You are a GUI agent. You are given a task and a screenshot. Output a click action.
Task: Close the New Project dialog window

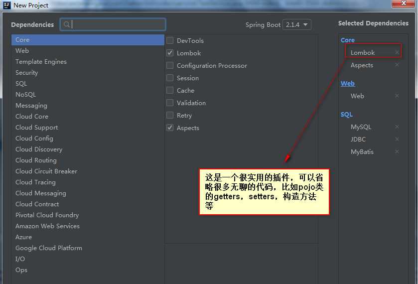403,3
